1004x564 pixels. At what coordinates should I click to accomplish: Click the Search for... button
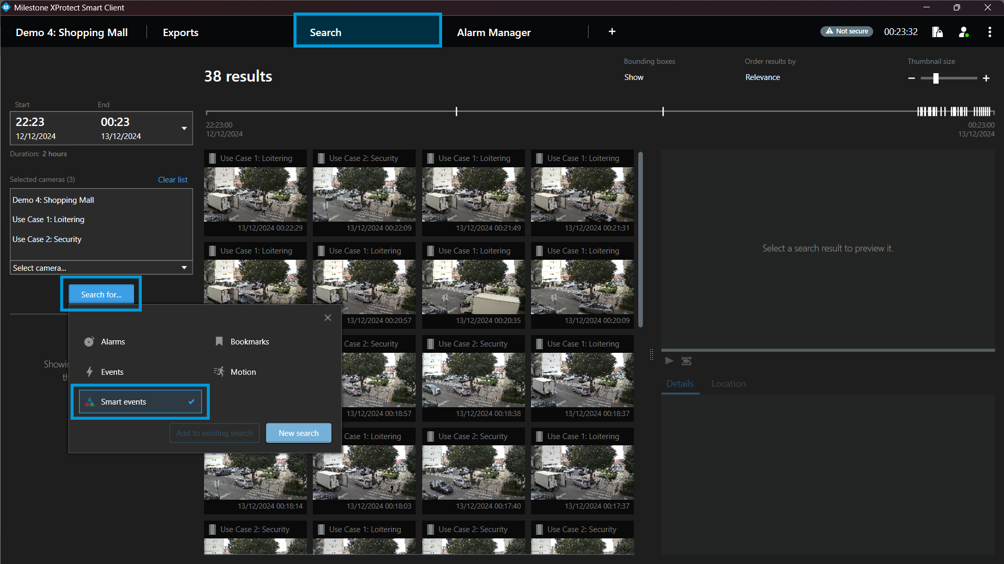point(101,295)
